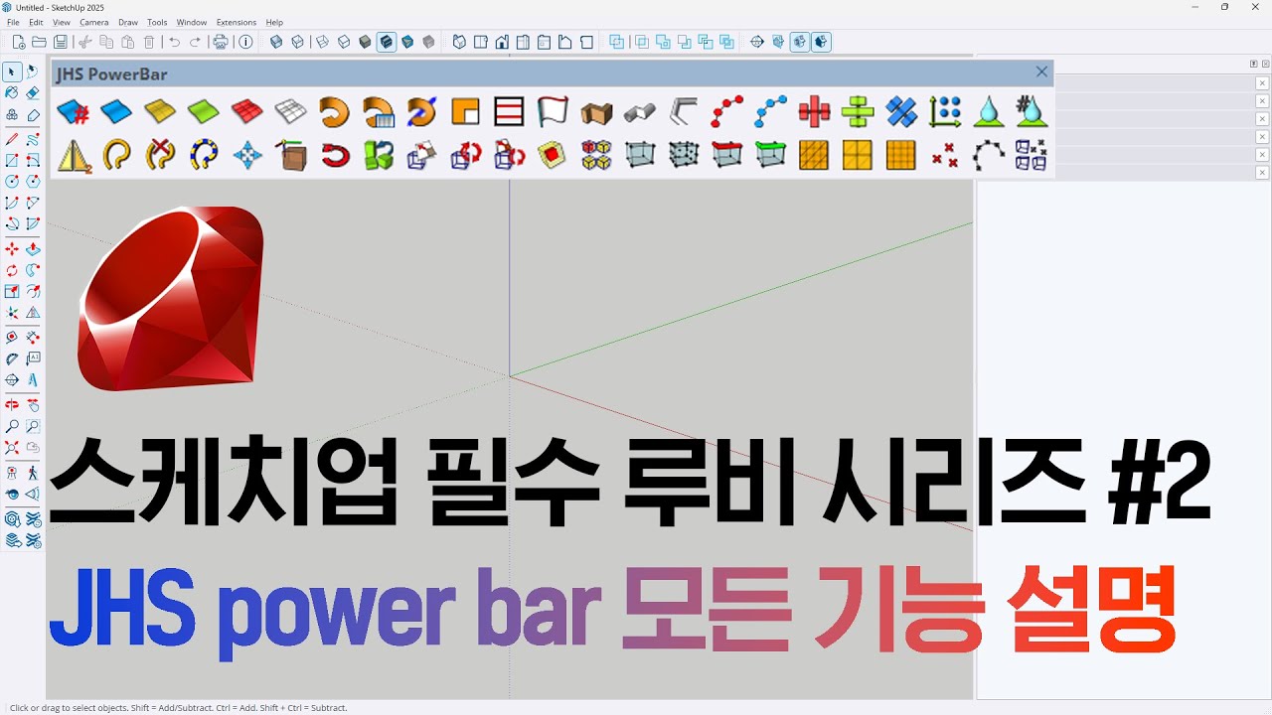Select the Line pencil tool

[12, 139]
